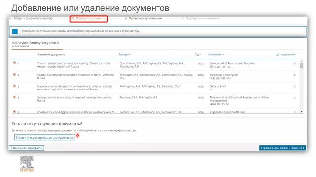Tick the checkbox for document 1
Screen dimensions: 316x177
point(14,63)
